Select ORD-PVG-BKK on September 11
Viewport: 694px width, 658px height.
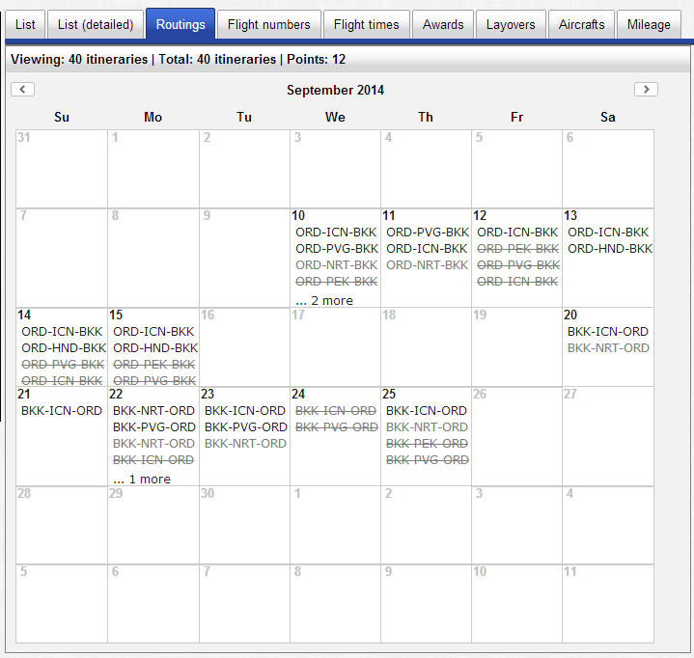pyautogui.click(x=428, y=233)
